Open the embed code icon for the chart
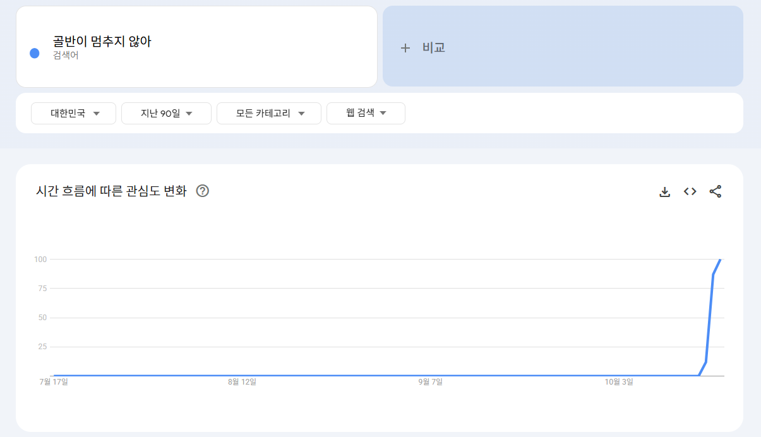Screen dimensions: 761x437 click(x=690, y=191)
